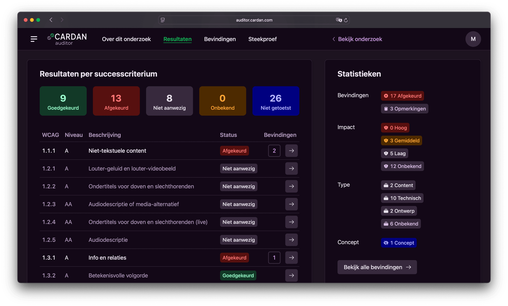The height and width of the screenshot is (306, 508).
Task: Click Info en relaties description
Action: [x=107, y=258]
